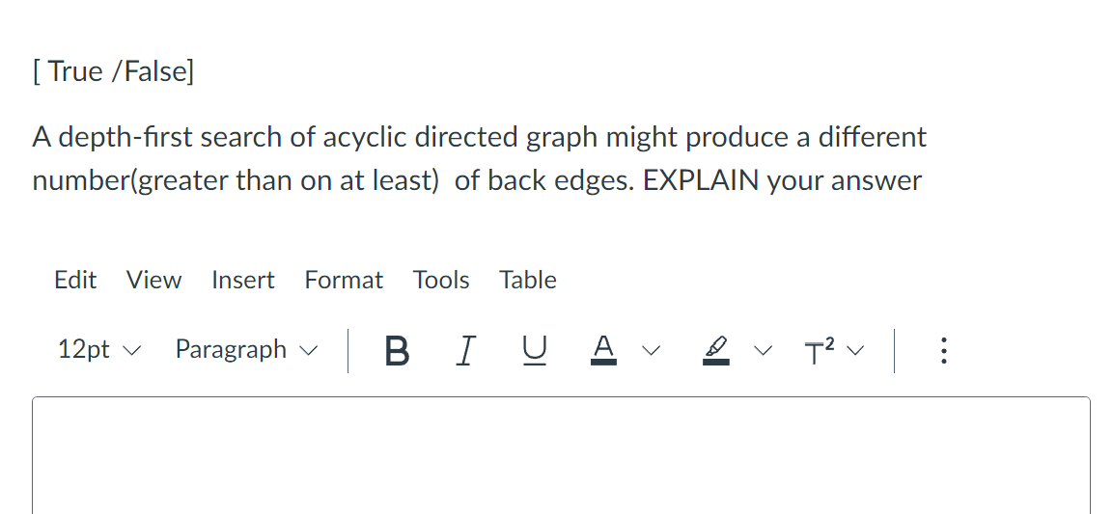Screen dimensions: 1113x514
Task: Apply the text color button
Action: click(x=604, y=350)
